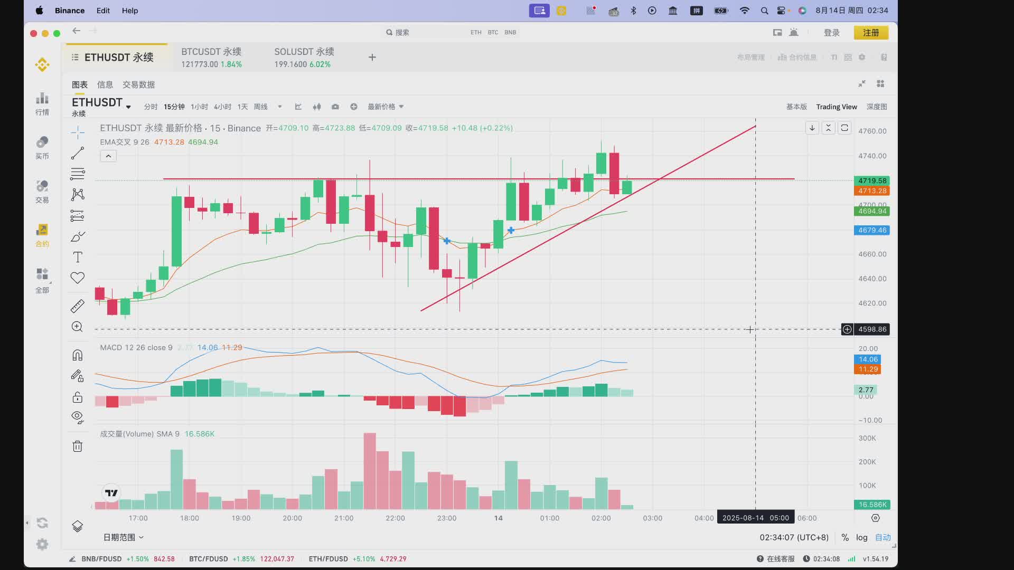This screenshot has height=570, width=1014.
Task: Open the Binance logo home
Action: (x=42, y=65)
